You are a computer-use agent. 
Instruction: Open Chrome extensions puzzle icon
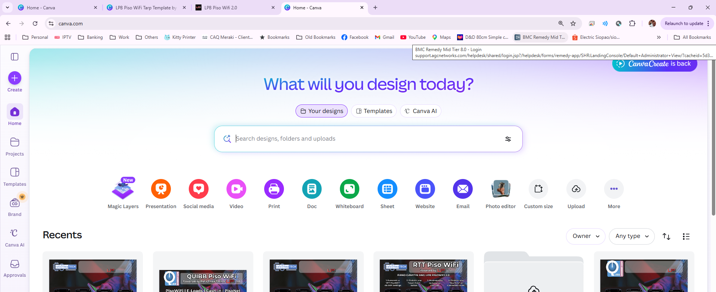coord(632,23)
